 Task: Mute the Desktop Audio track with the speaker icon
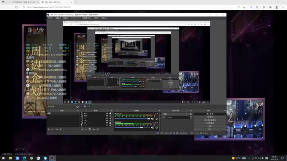[152, 128]
